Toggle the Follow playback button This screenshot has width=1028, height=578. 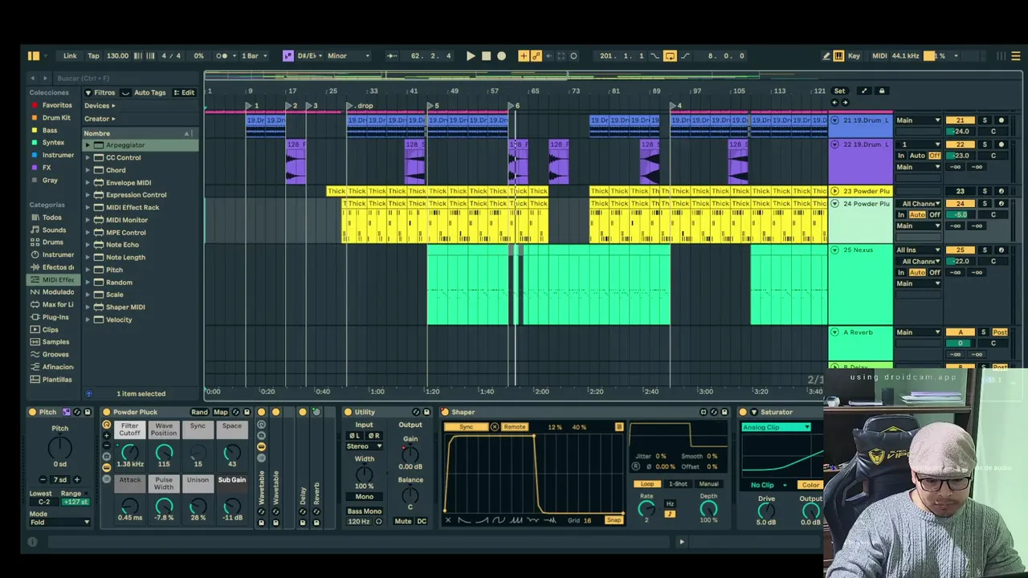pos(391,56)
